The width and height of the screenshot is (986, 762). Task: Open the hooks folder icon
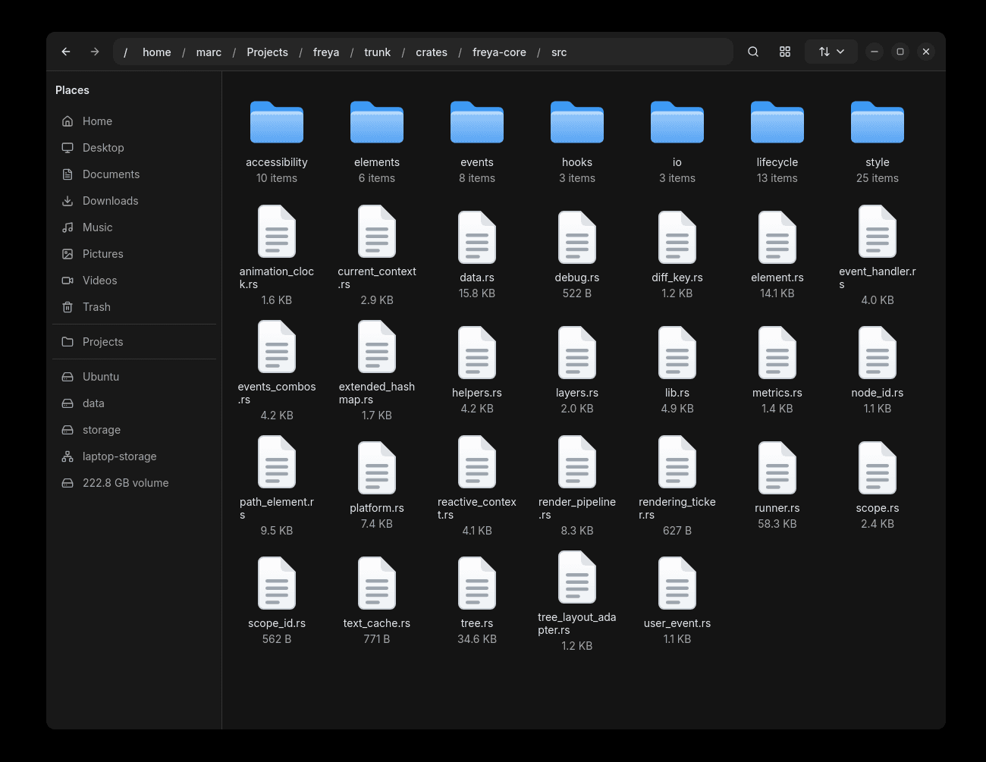(x=577, y=122)
